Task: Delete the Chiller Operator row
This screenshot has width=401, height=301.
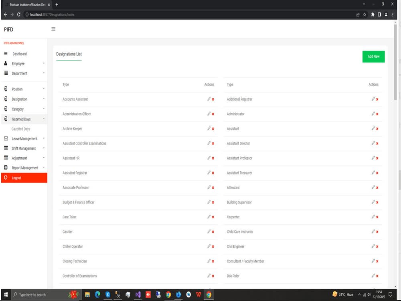Action: point(213,246)
